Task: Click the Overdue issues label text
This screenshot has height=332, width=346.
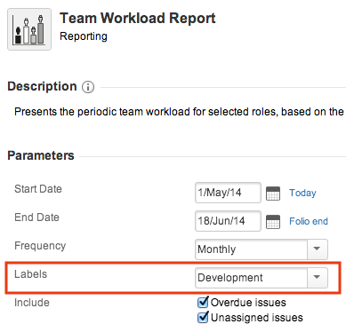Action: tap(248, 303)
